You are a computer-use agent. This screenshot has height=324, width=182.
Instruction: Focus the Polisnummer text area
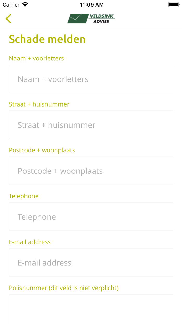click(91, 310)
